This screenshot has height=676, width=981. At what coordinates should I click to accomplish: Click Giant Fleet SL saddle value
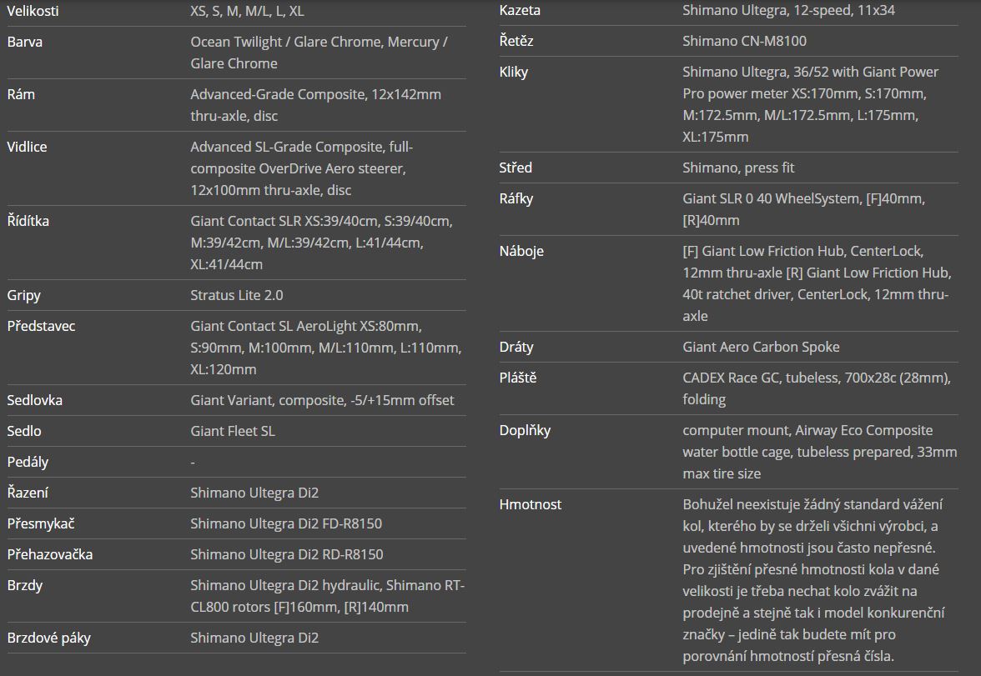[233, 431]
